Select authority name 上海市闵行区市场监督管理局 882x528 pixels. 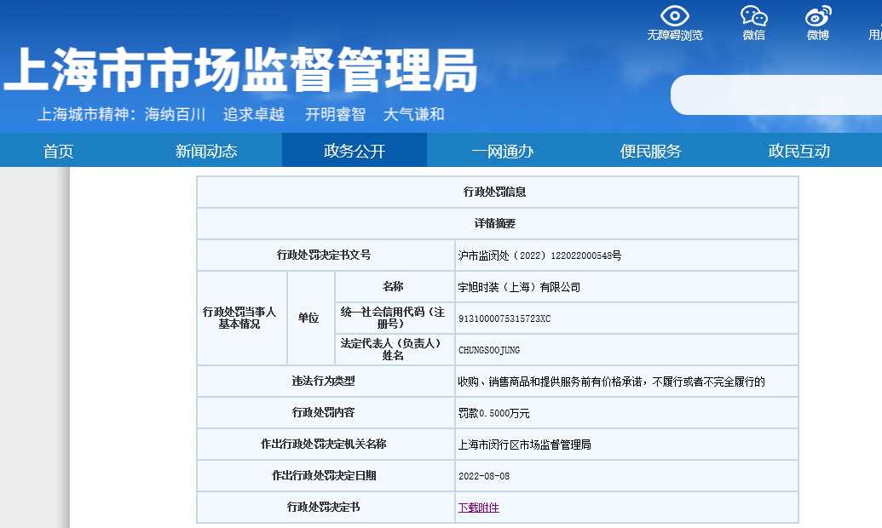coord(524,445)
